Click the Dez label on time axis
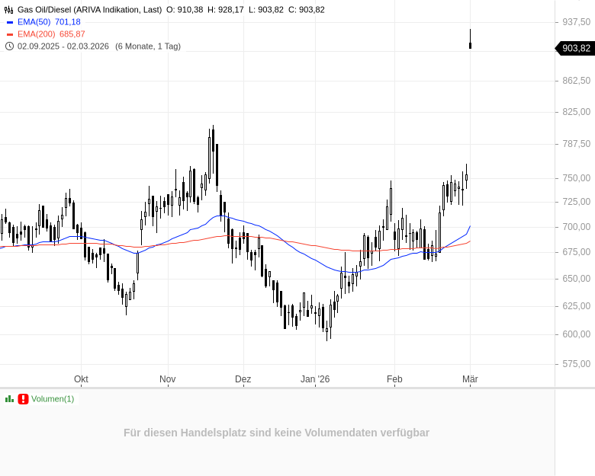This screenshot has height=476, width=595. [x=243, y=379]
